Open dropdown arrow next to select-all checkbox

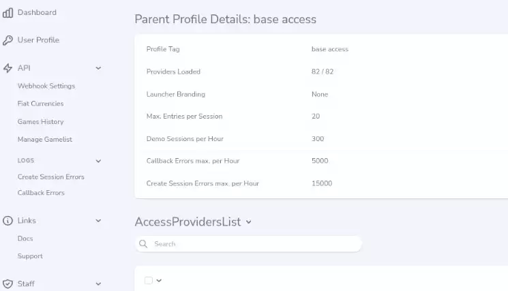(159, 280)
